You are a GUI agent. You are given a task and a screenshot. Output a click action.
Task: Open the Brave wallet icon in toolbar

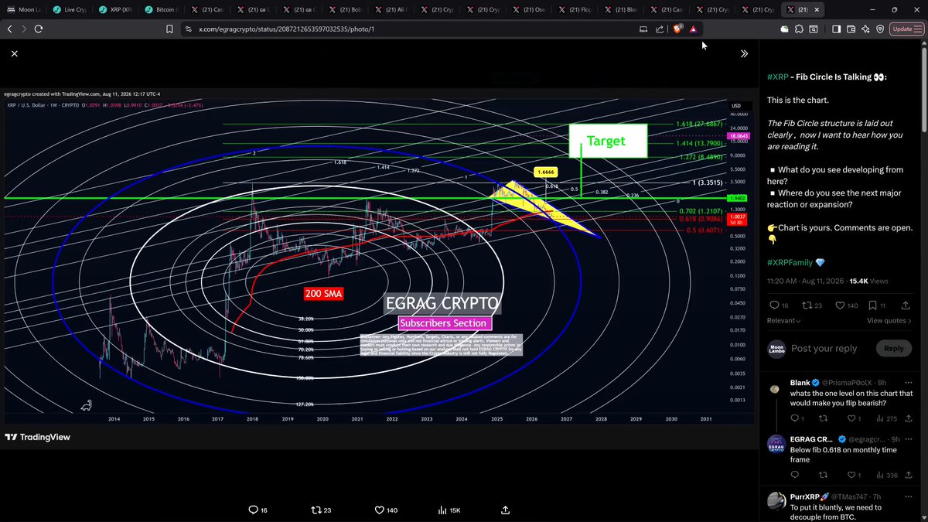click(x=851, y=29)
